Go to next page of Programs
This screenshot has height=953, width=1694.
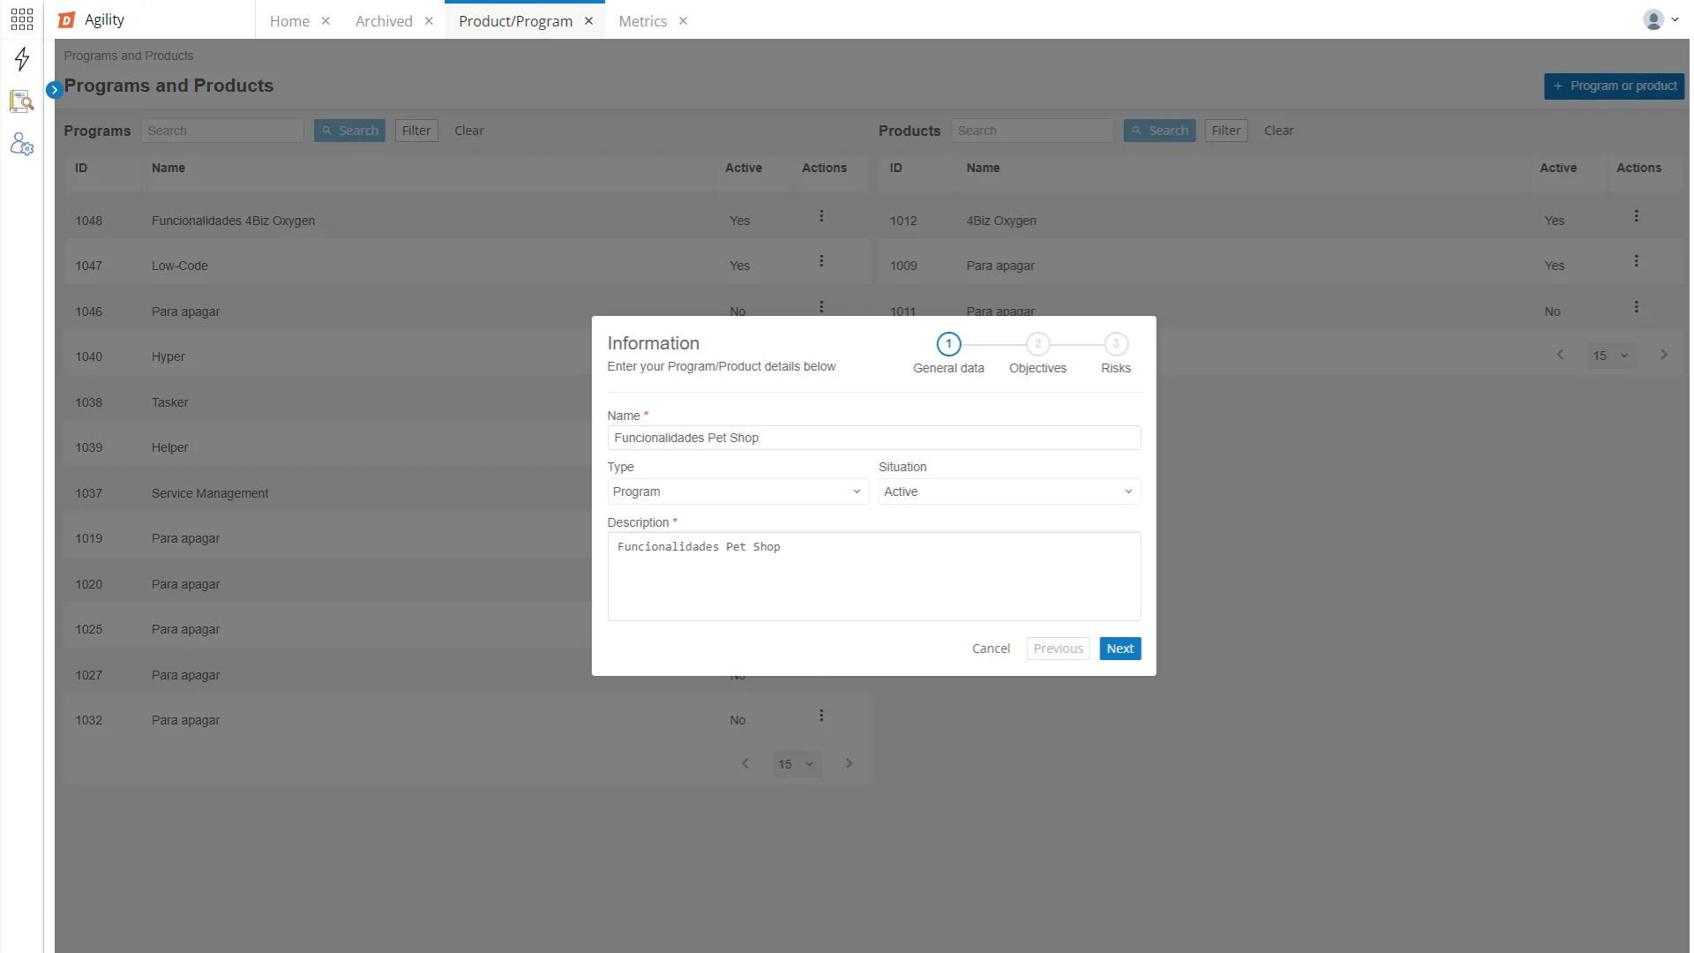click(x=849, y=764)
